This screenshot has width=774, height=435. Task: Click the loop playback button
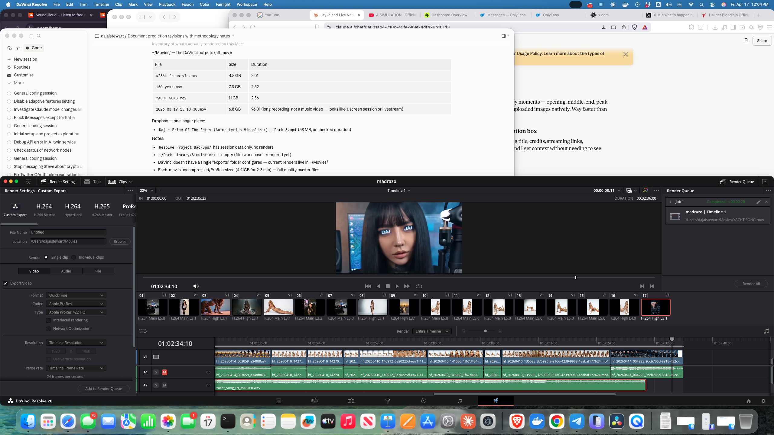[419, 286]
